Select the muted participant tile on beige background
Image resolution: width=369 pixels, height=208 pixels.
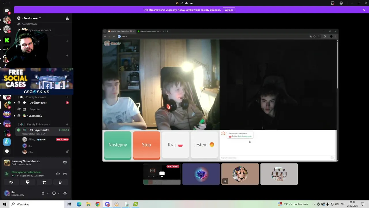pyautogui.click(x=240, y=174)
